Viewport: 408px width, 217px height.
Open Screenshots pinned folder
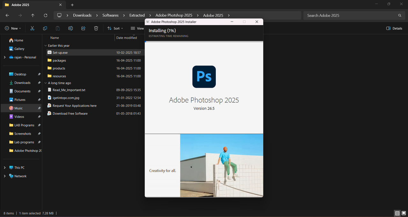click(x=22, y=134)
